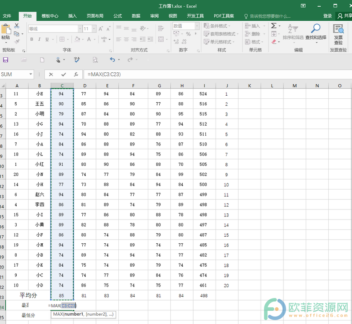Confirm formula entry with checkmark icon
This screenshot has width=352, height=324.
[x=64, y=74]
